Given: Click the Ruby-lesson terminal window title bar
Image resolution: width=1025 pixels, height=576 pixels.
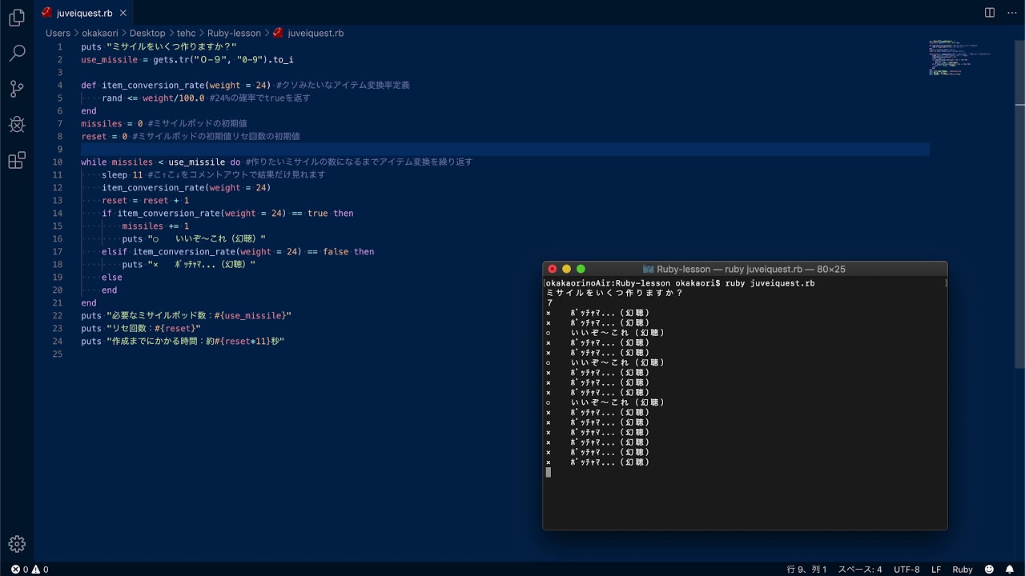Looking at the screenshot, I should pyautogui.click(x=745, y=270).
